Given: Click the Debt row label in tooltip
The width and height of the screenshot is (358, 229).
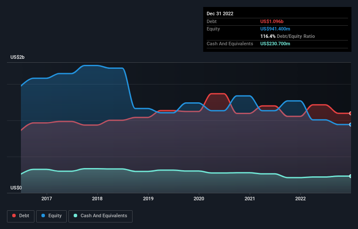Looking at the screenshot, I should 211,21.
